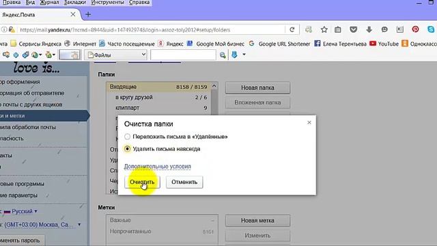Open the Правка menu
Viewport: 437px width, 246px height.
click(12, 3)
